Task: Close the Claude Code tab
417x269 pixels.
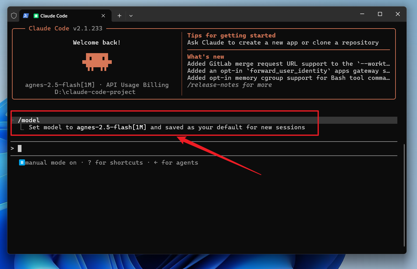Action: [x=103, y=16]
